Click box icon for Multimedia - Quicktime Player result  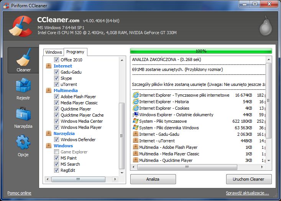[136, 160]
